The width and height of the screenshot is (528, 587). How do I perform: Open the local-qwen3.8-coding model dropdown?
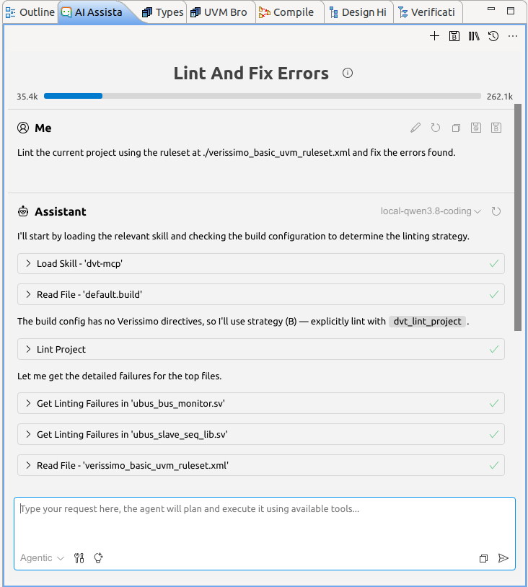pos(431,211)
